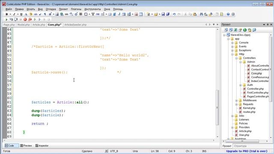Toggle italic formatting button
This screenshot has width=274, height=154.
(14, 14)
